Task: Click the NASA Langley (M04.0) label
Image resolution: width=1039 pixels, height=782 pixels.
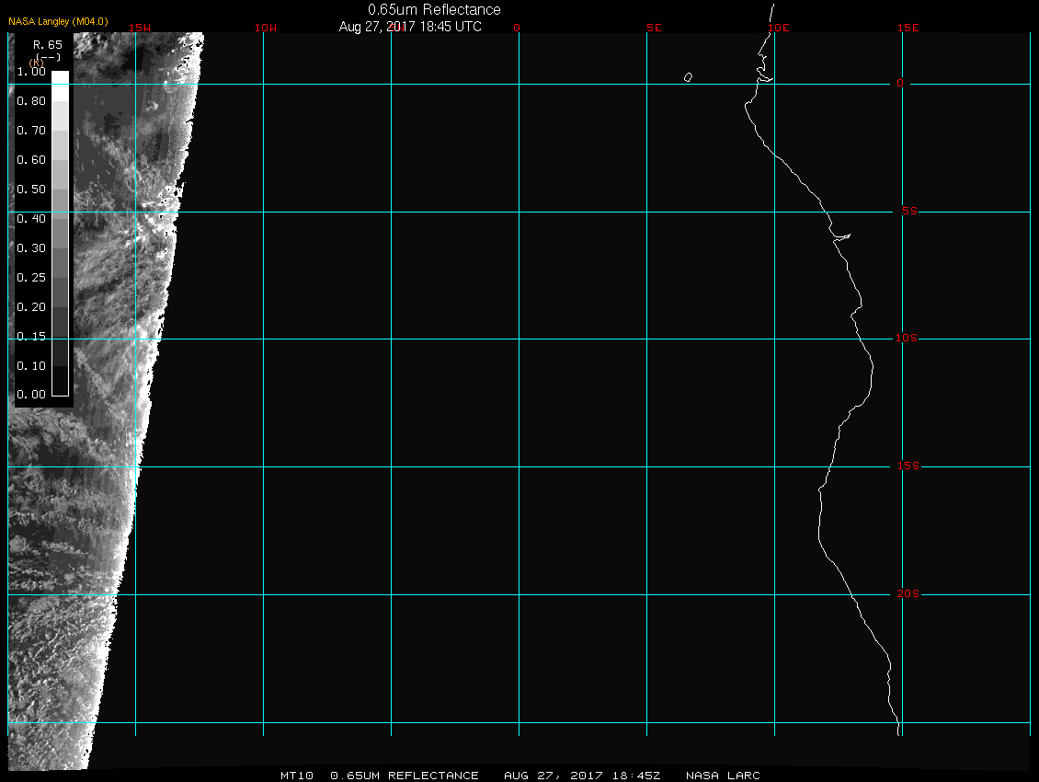Action: pyautogui.click(x=58, y=21)
